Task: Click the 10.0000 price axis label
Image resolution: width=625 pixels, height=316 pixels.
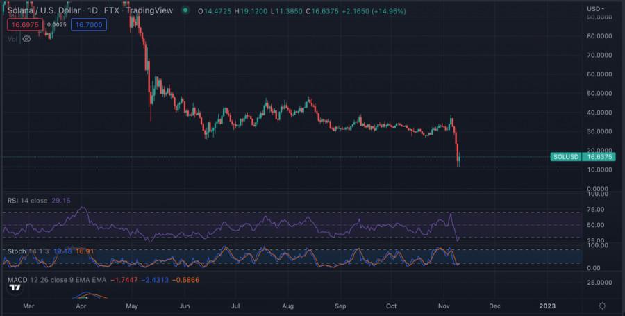Action: (599, 169)
